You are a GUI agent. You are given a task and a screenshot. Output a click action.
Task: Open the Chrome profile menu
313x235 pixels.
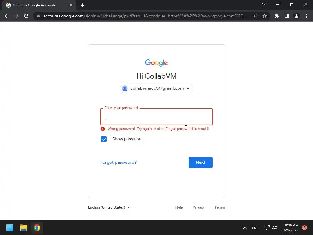tap(296, 16)
